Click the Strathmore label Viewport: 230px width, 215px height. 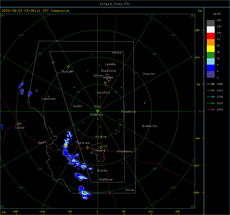[124, 151]
